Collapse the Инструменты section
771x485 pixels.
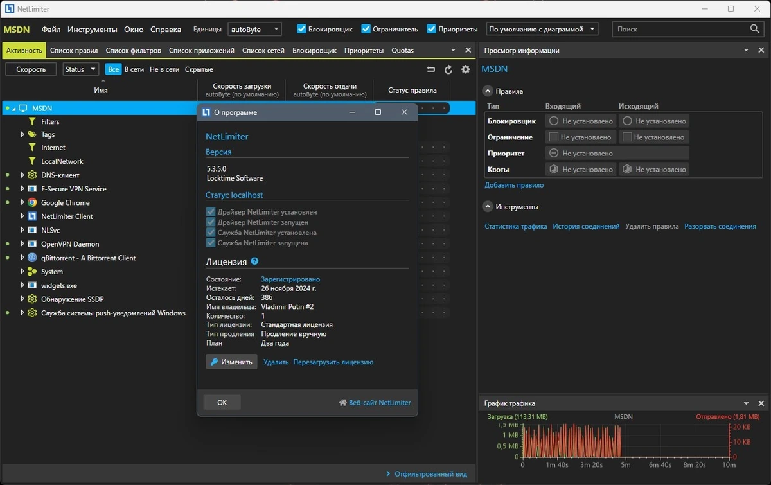[x=488, y=207]
